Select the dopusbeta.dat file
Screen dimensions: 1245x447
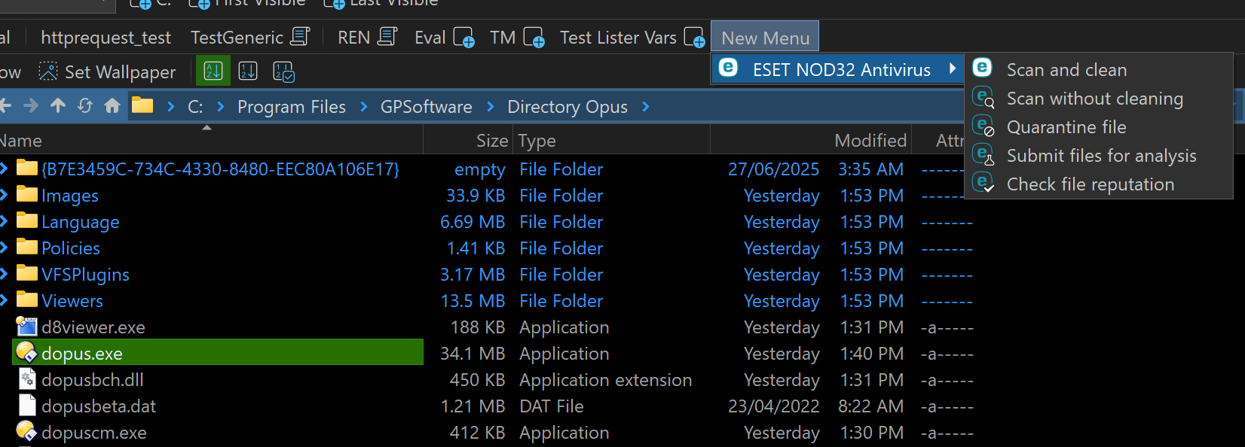99,406
